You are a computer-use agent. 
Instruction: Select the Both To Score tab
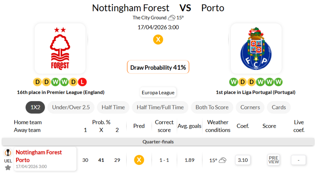[x=212, y=107]
